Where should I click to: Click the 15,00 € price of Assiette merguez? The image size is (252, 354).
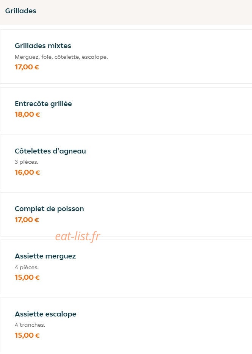pyautogui.click(x=27, y=277)
